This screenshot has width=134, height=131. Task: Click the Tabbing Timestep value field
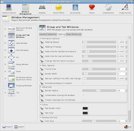click(x=121, y=47)
